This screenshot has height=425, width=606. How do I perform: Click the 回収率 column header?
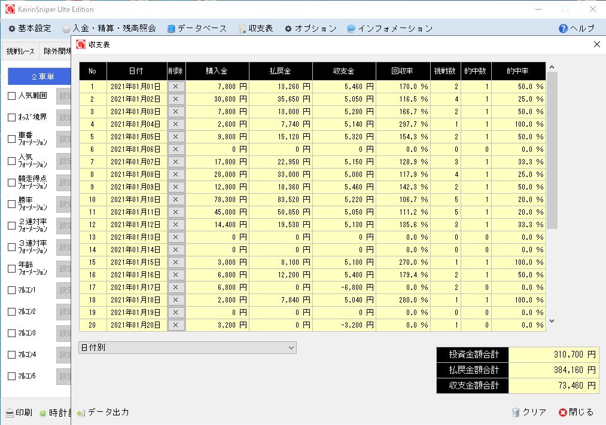click(403, 71)
